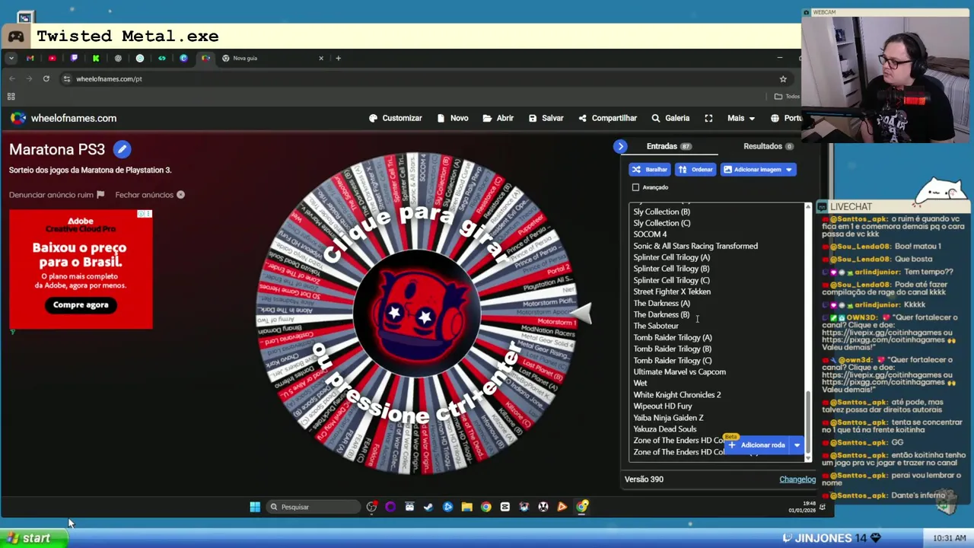Report ad via Denunciar anúncio ruim
The height and width of the screenshot is (548, 974).
(56, 195)
